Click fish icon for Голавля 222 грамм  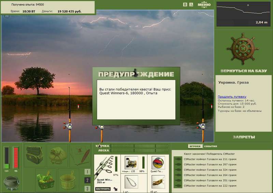click(178, 186)
